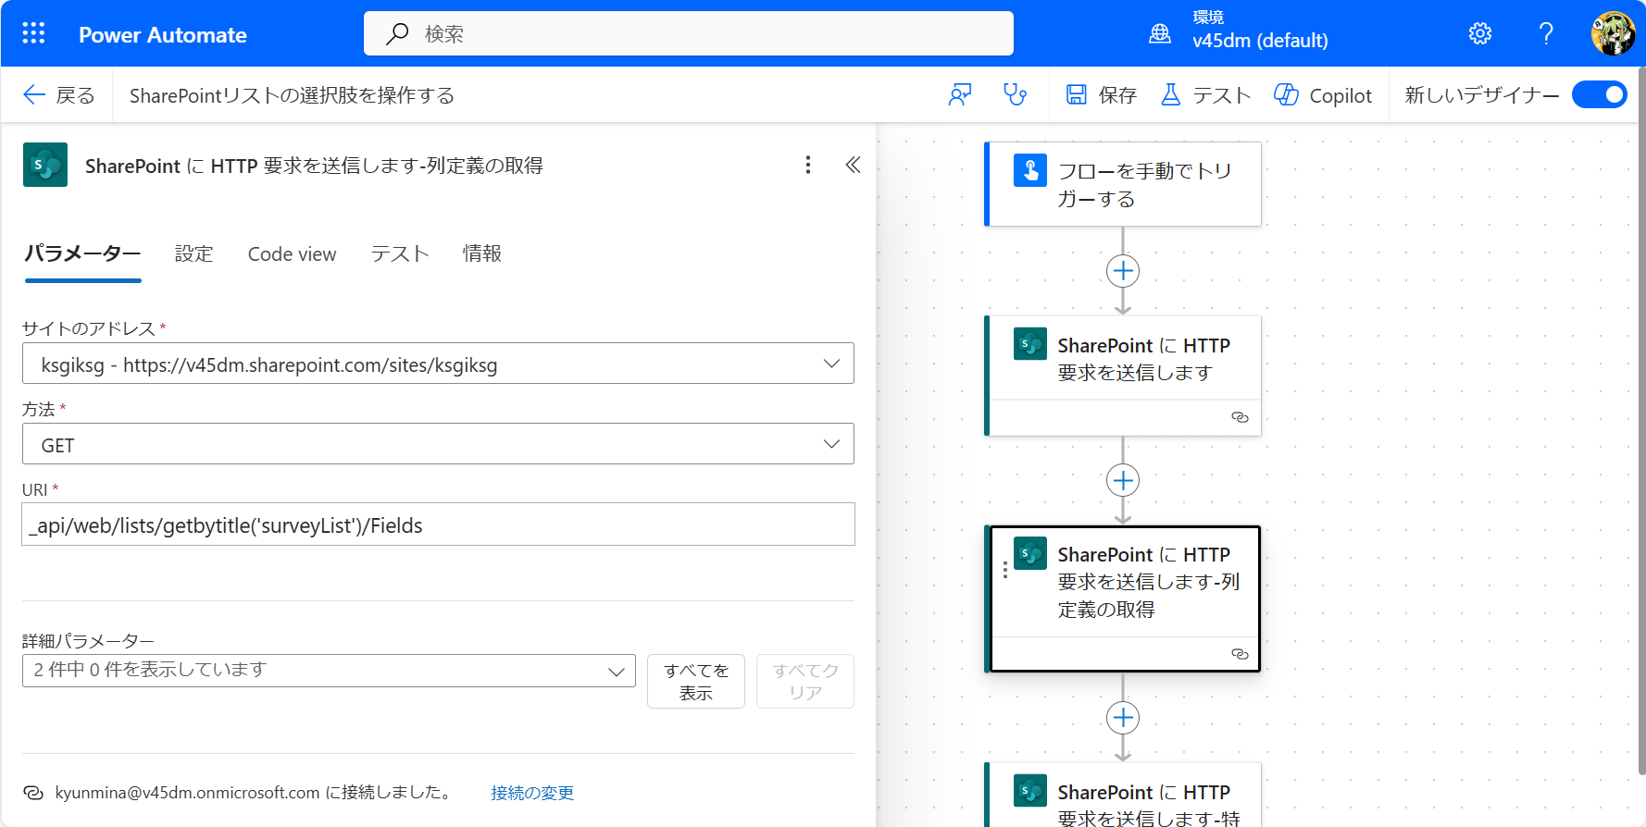Add a step before 列定義の取得 action
This screenshot has height=827, width=1646.
click(1123, 480)
